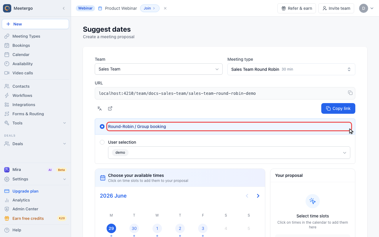Select date 1 in calendar
The height and width of the screenshot is (237, 379).
click(157, 228)
